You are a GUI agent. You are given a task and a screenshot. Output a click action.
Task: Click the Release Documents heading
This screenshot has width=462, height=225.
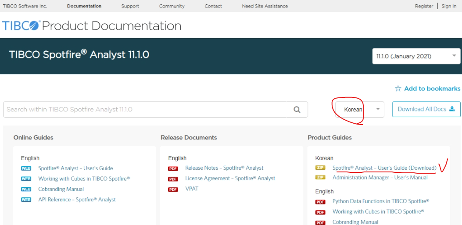(189, 138)
